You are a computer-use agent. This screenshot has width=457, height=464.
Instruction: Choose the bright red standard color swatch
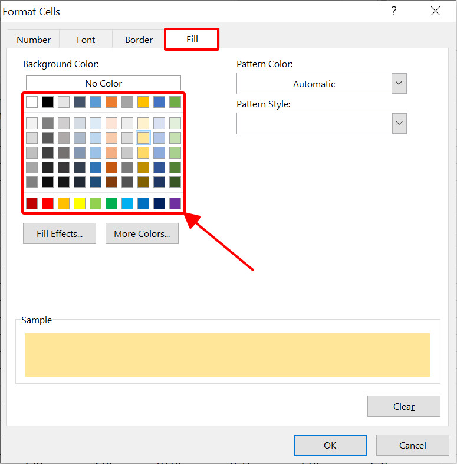[x=48, y=203]
